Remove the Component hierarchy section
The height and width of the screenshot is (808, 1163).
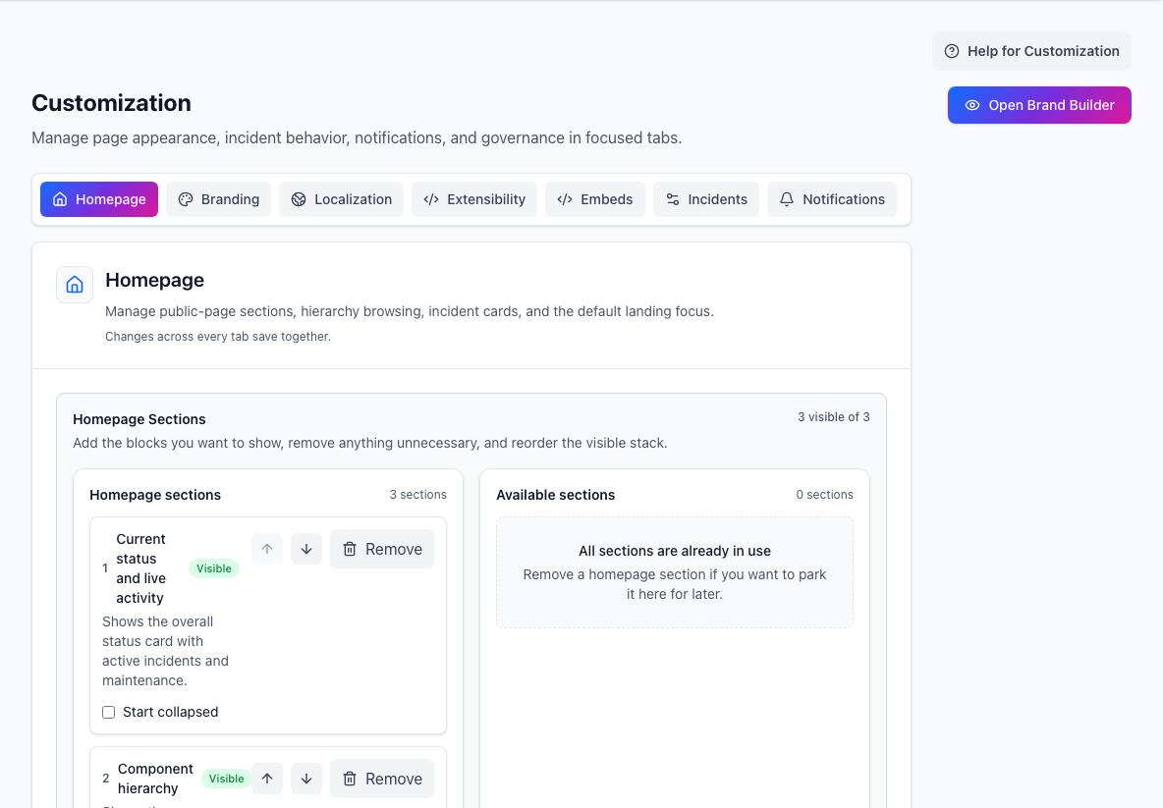(382, 780)
